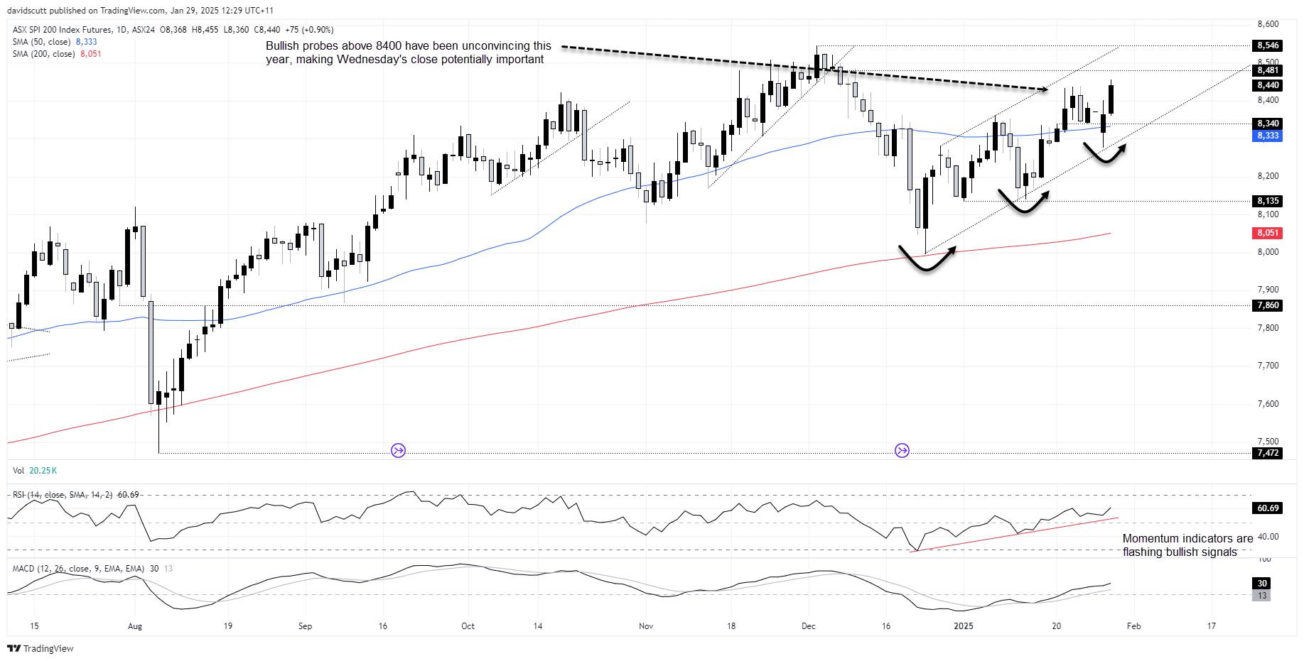
Task: Select the 8,481 price level label
Action: (x=1268, y=70)
